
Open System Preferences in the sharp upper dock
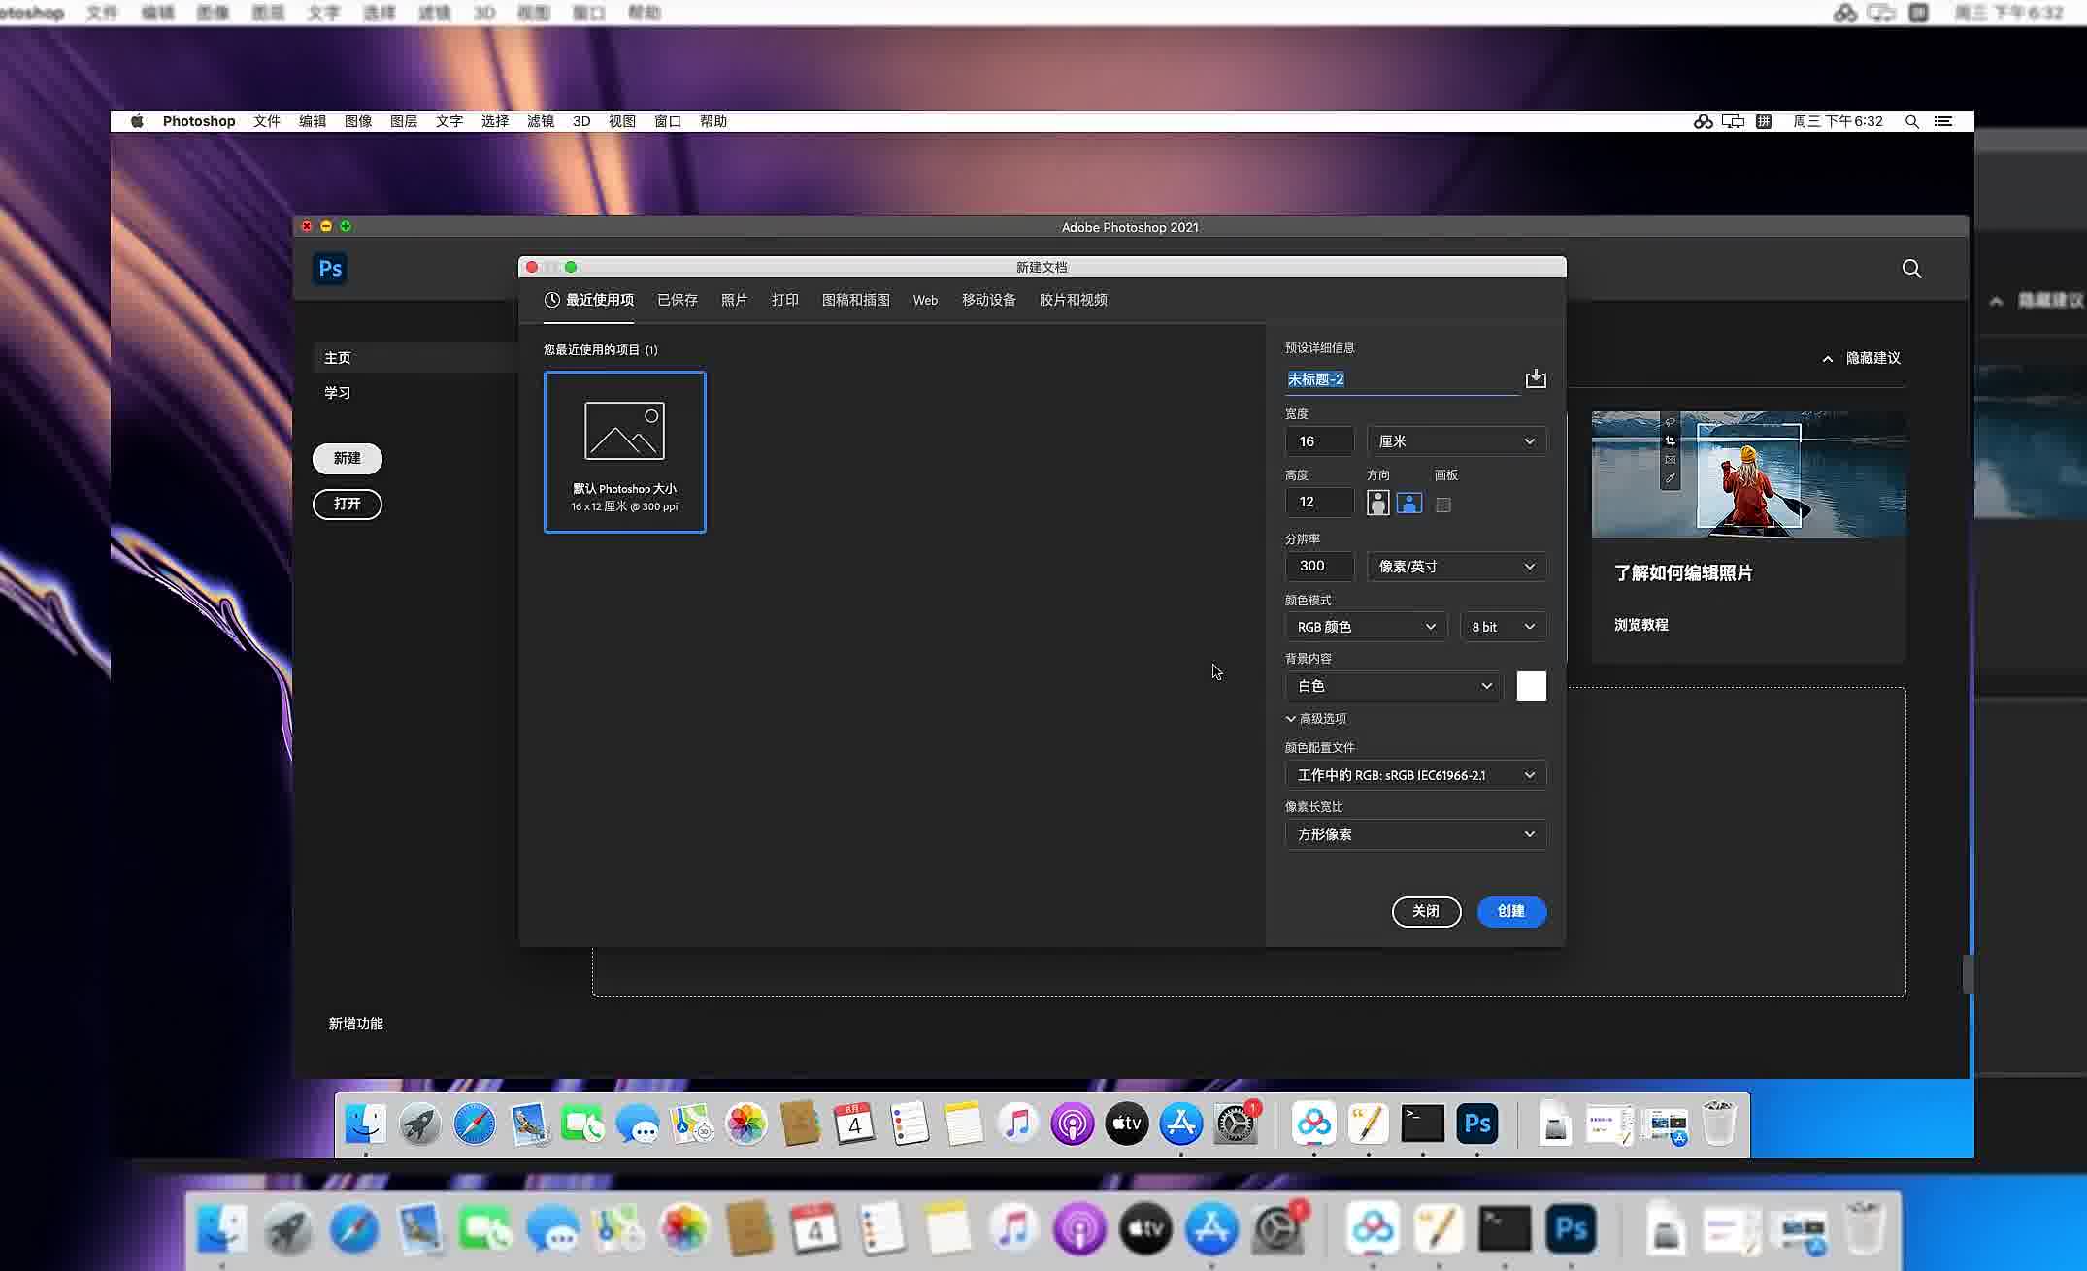point(1236,1124)
